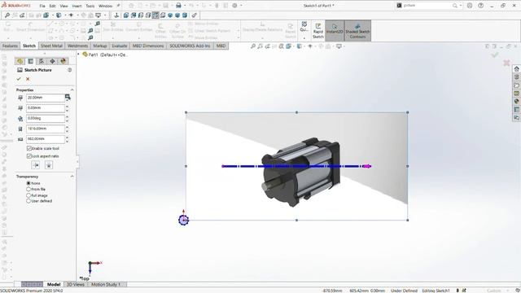This screenshot has height=293, width=521.
Task: Open the 3D Views bottom tab
Action: pos(76,284)
